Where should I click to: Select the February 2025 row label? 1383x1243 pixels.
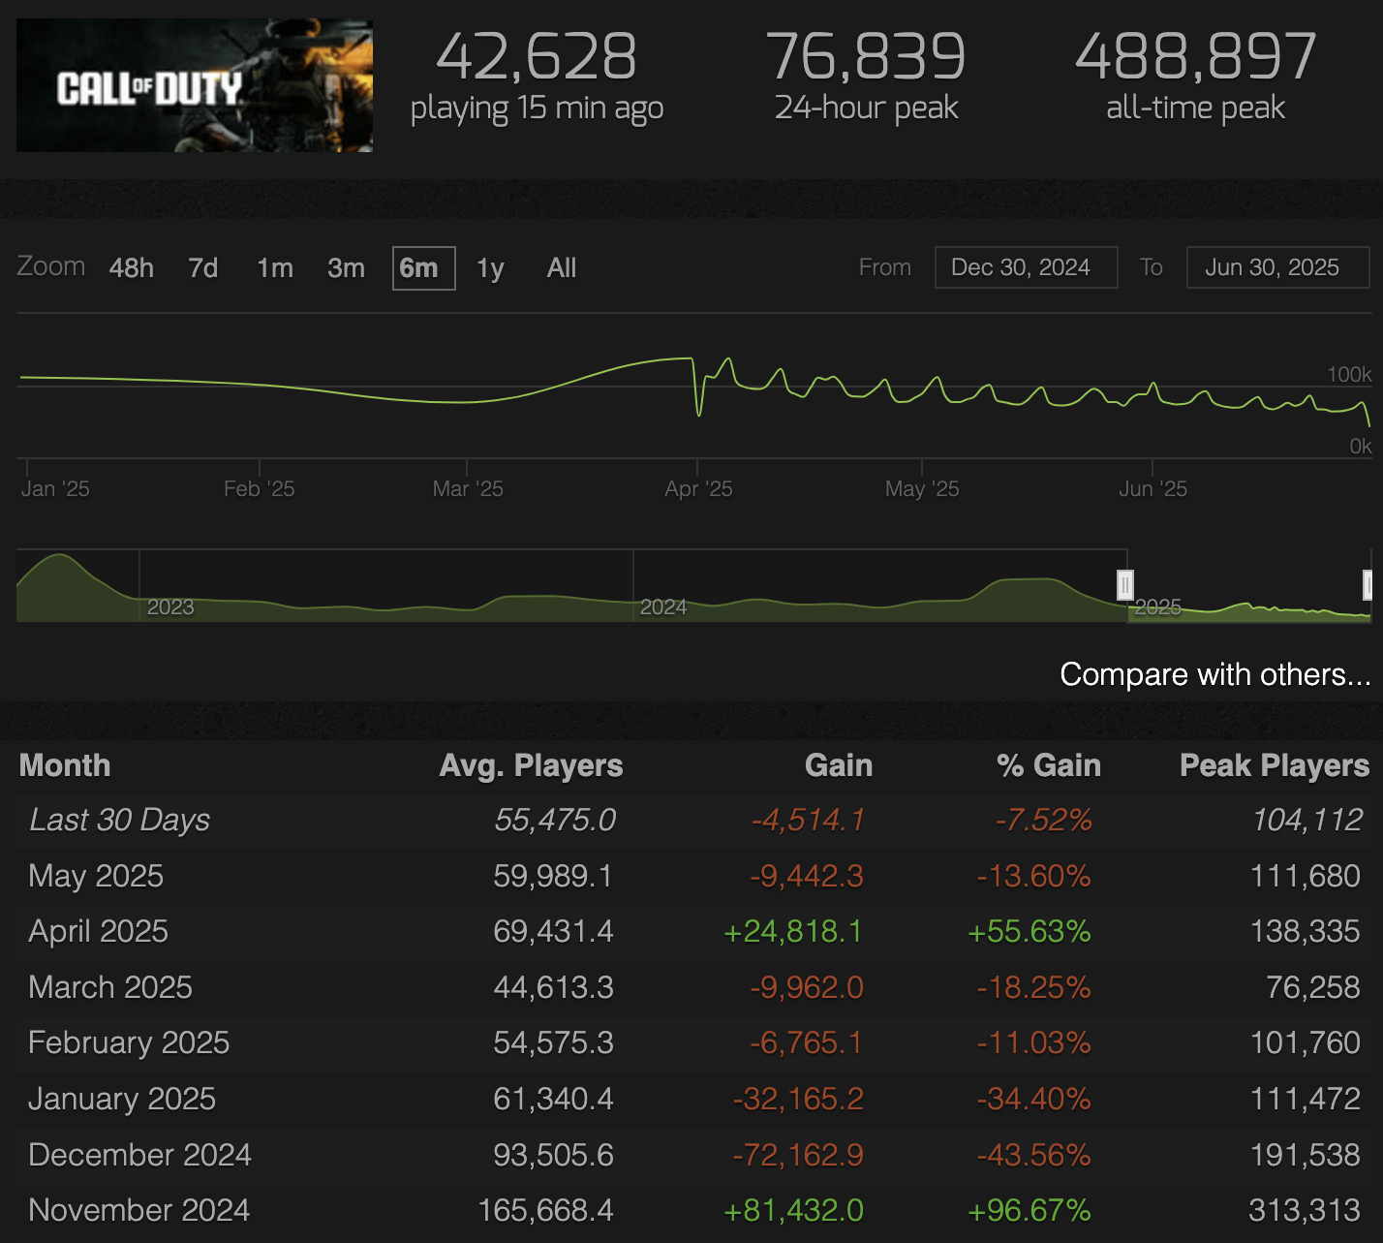click(129, 1042)
